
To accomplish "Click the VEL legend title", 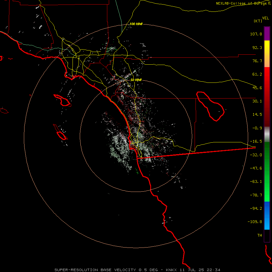I will coord(266,18).
